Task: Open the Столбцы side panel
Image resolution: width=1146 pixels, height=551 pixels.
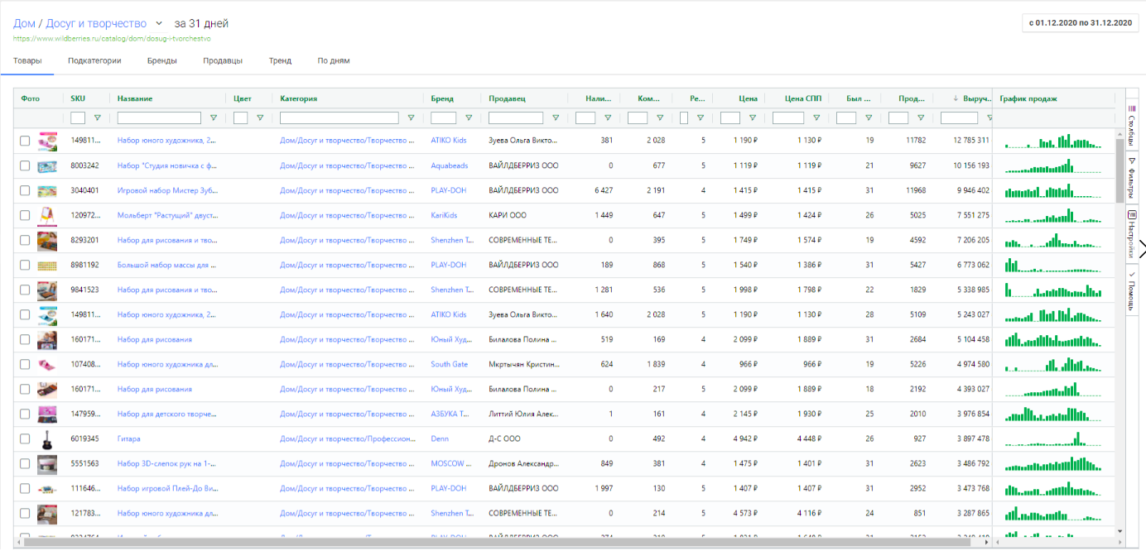Action: pos(1132,123)
